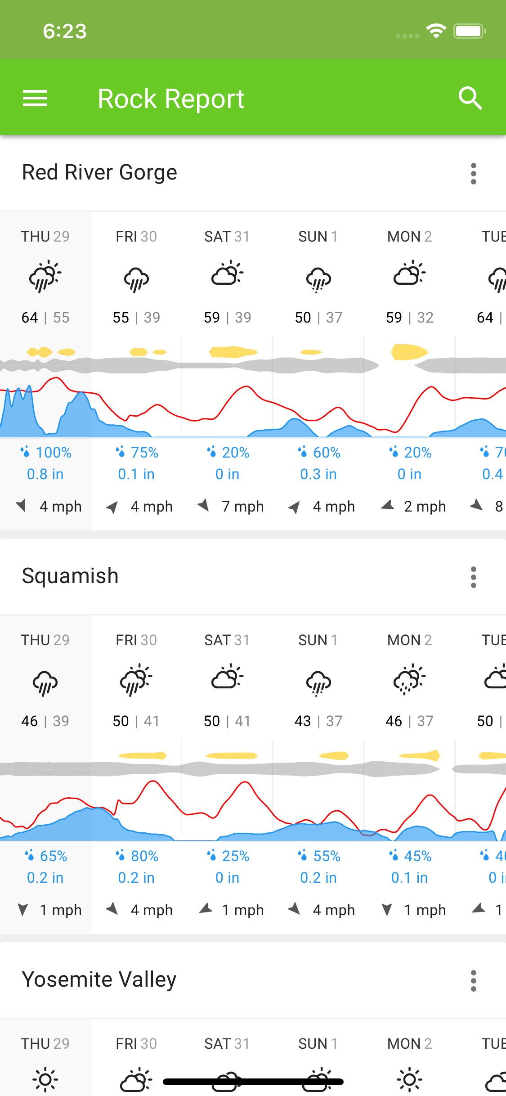The image size is (506, 1096).
Task: Tap Red River Gorge Thursday rain icon
Action: (x=45, y=276)
